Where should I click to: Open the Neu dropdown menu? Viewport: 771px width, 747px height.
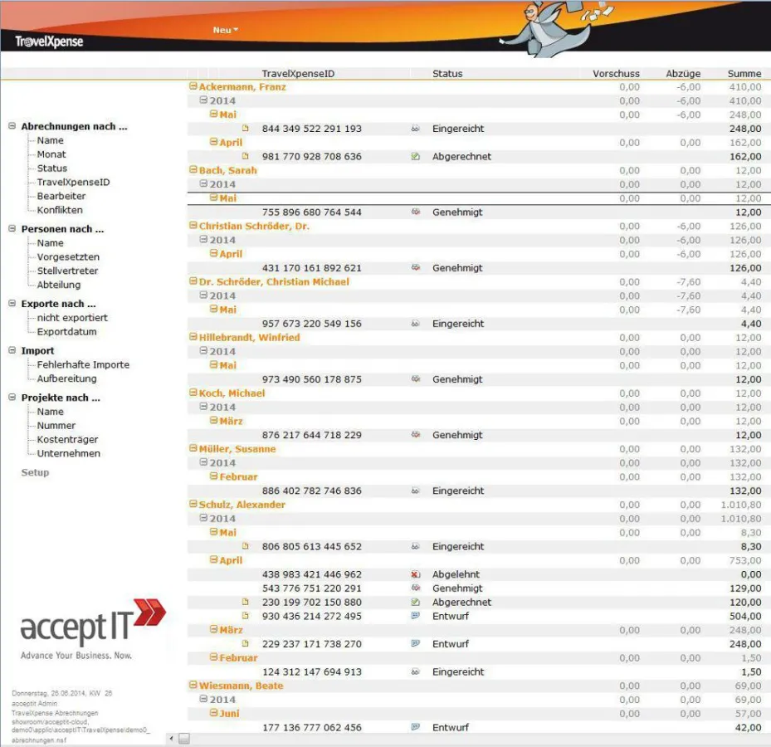(225, 30)
